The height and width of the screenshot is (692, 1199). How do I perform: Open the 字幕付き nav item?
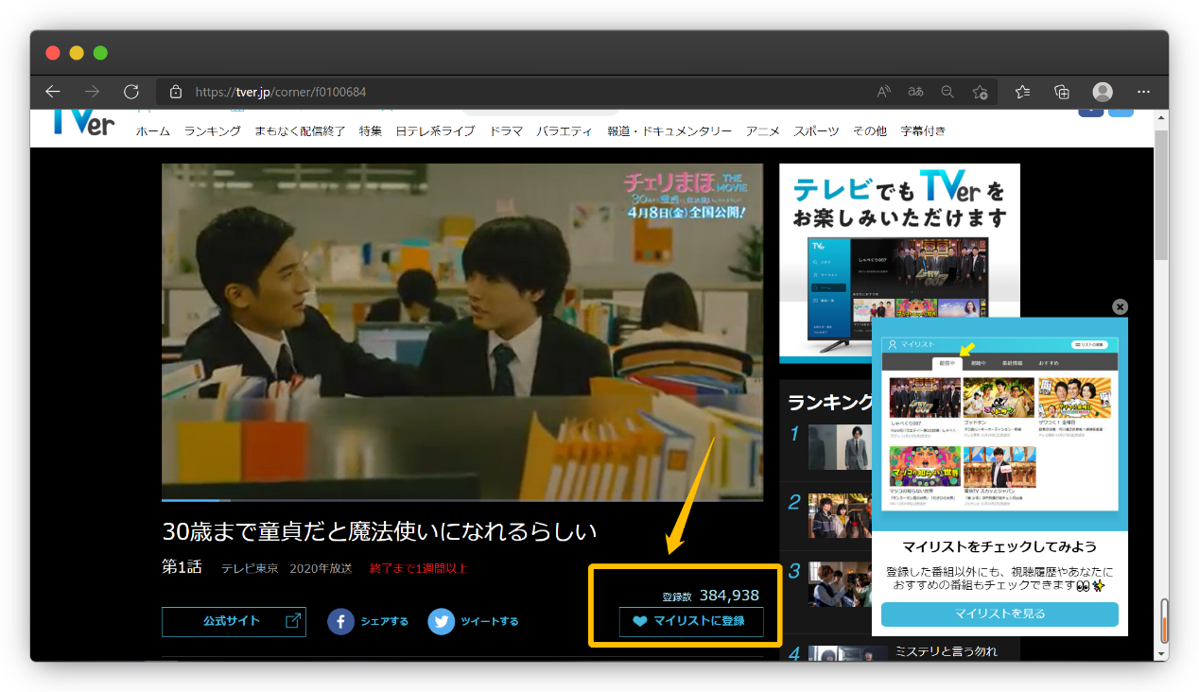(923, 131)
